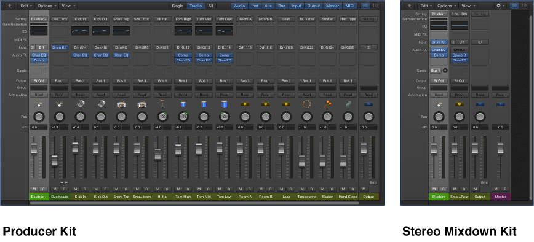Click the Shaker channel maraca icon

click(x=327, y=104)
